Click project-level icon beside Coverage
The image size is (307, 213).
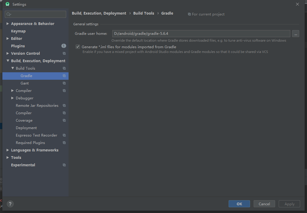(x=64, y=120)
